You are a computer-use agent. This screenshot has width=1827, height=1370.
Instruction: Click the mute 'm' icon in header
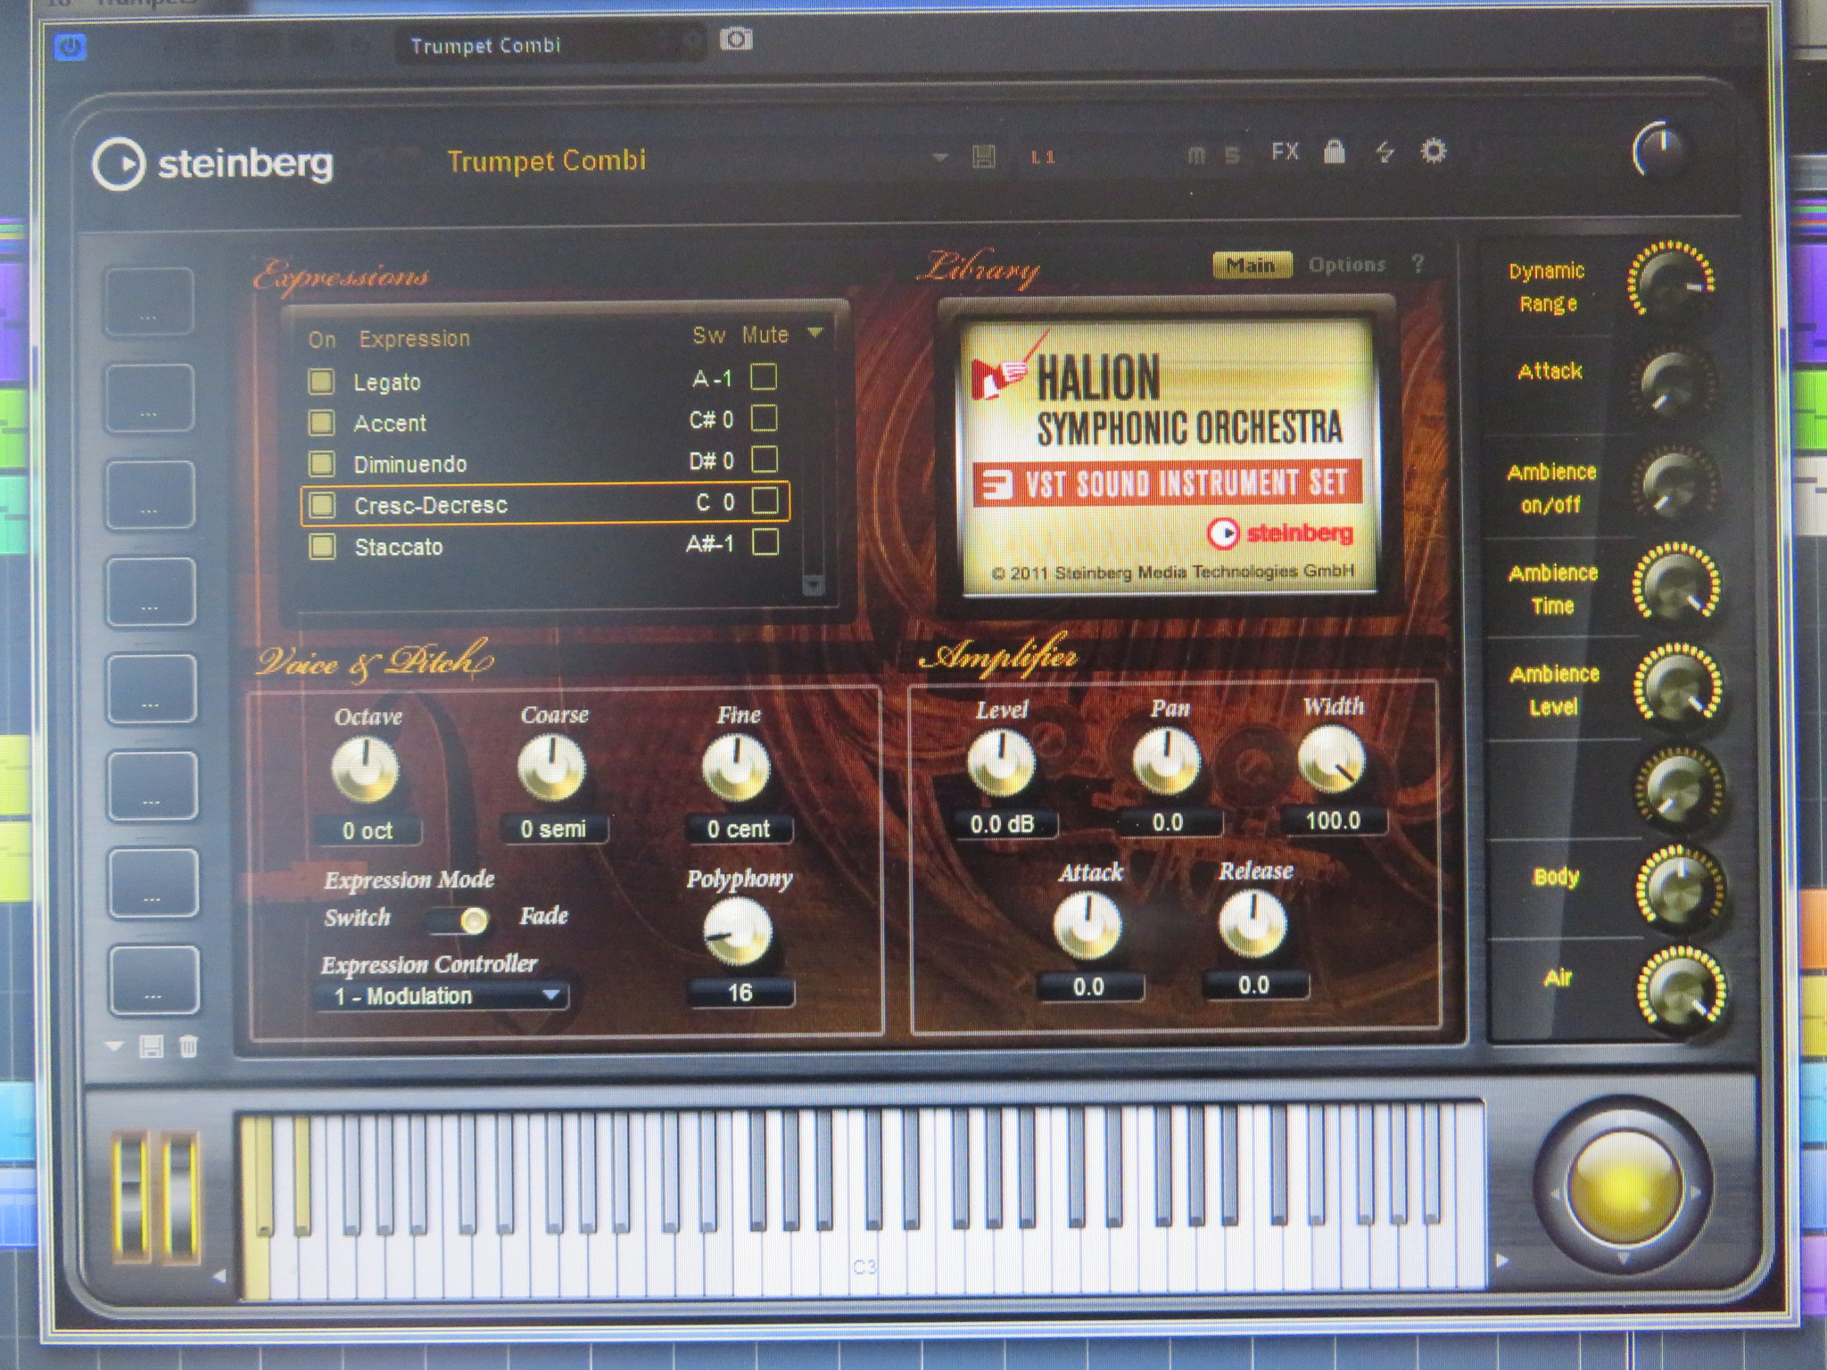click(x=1197, y=155)
